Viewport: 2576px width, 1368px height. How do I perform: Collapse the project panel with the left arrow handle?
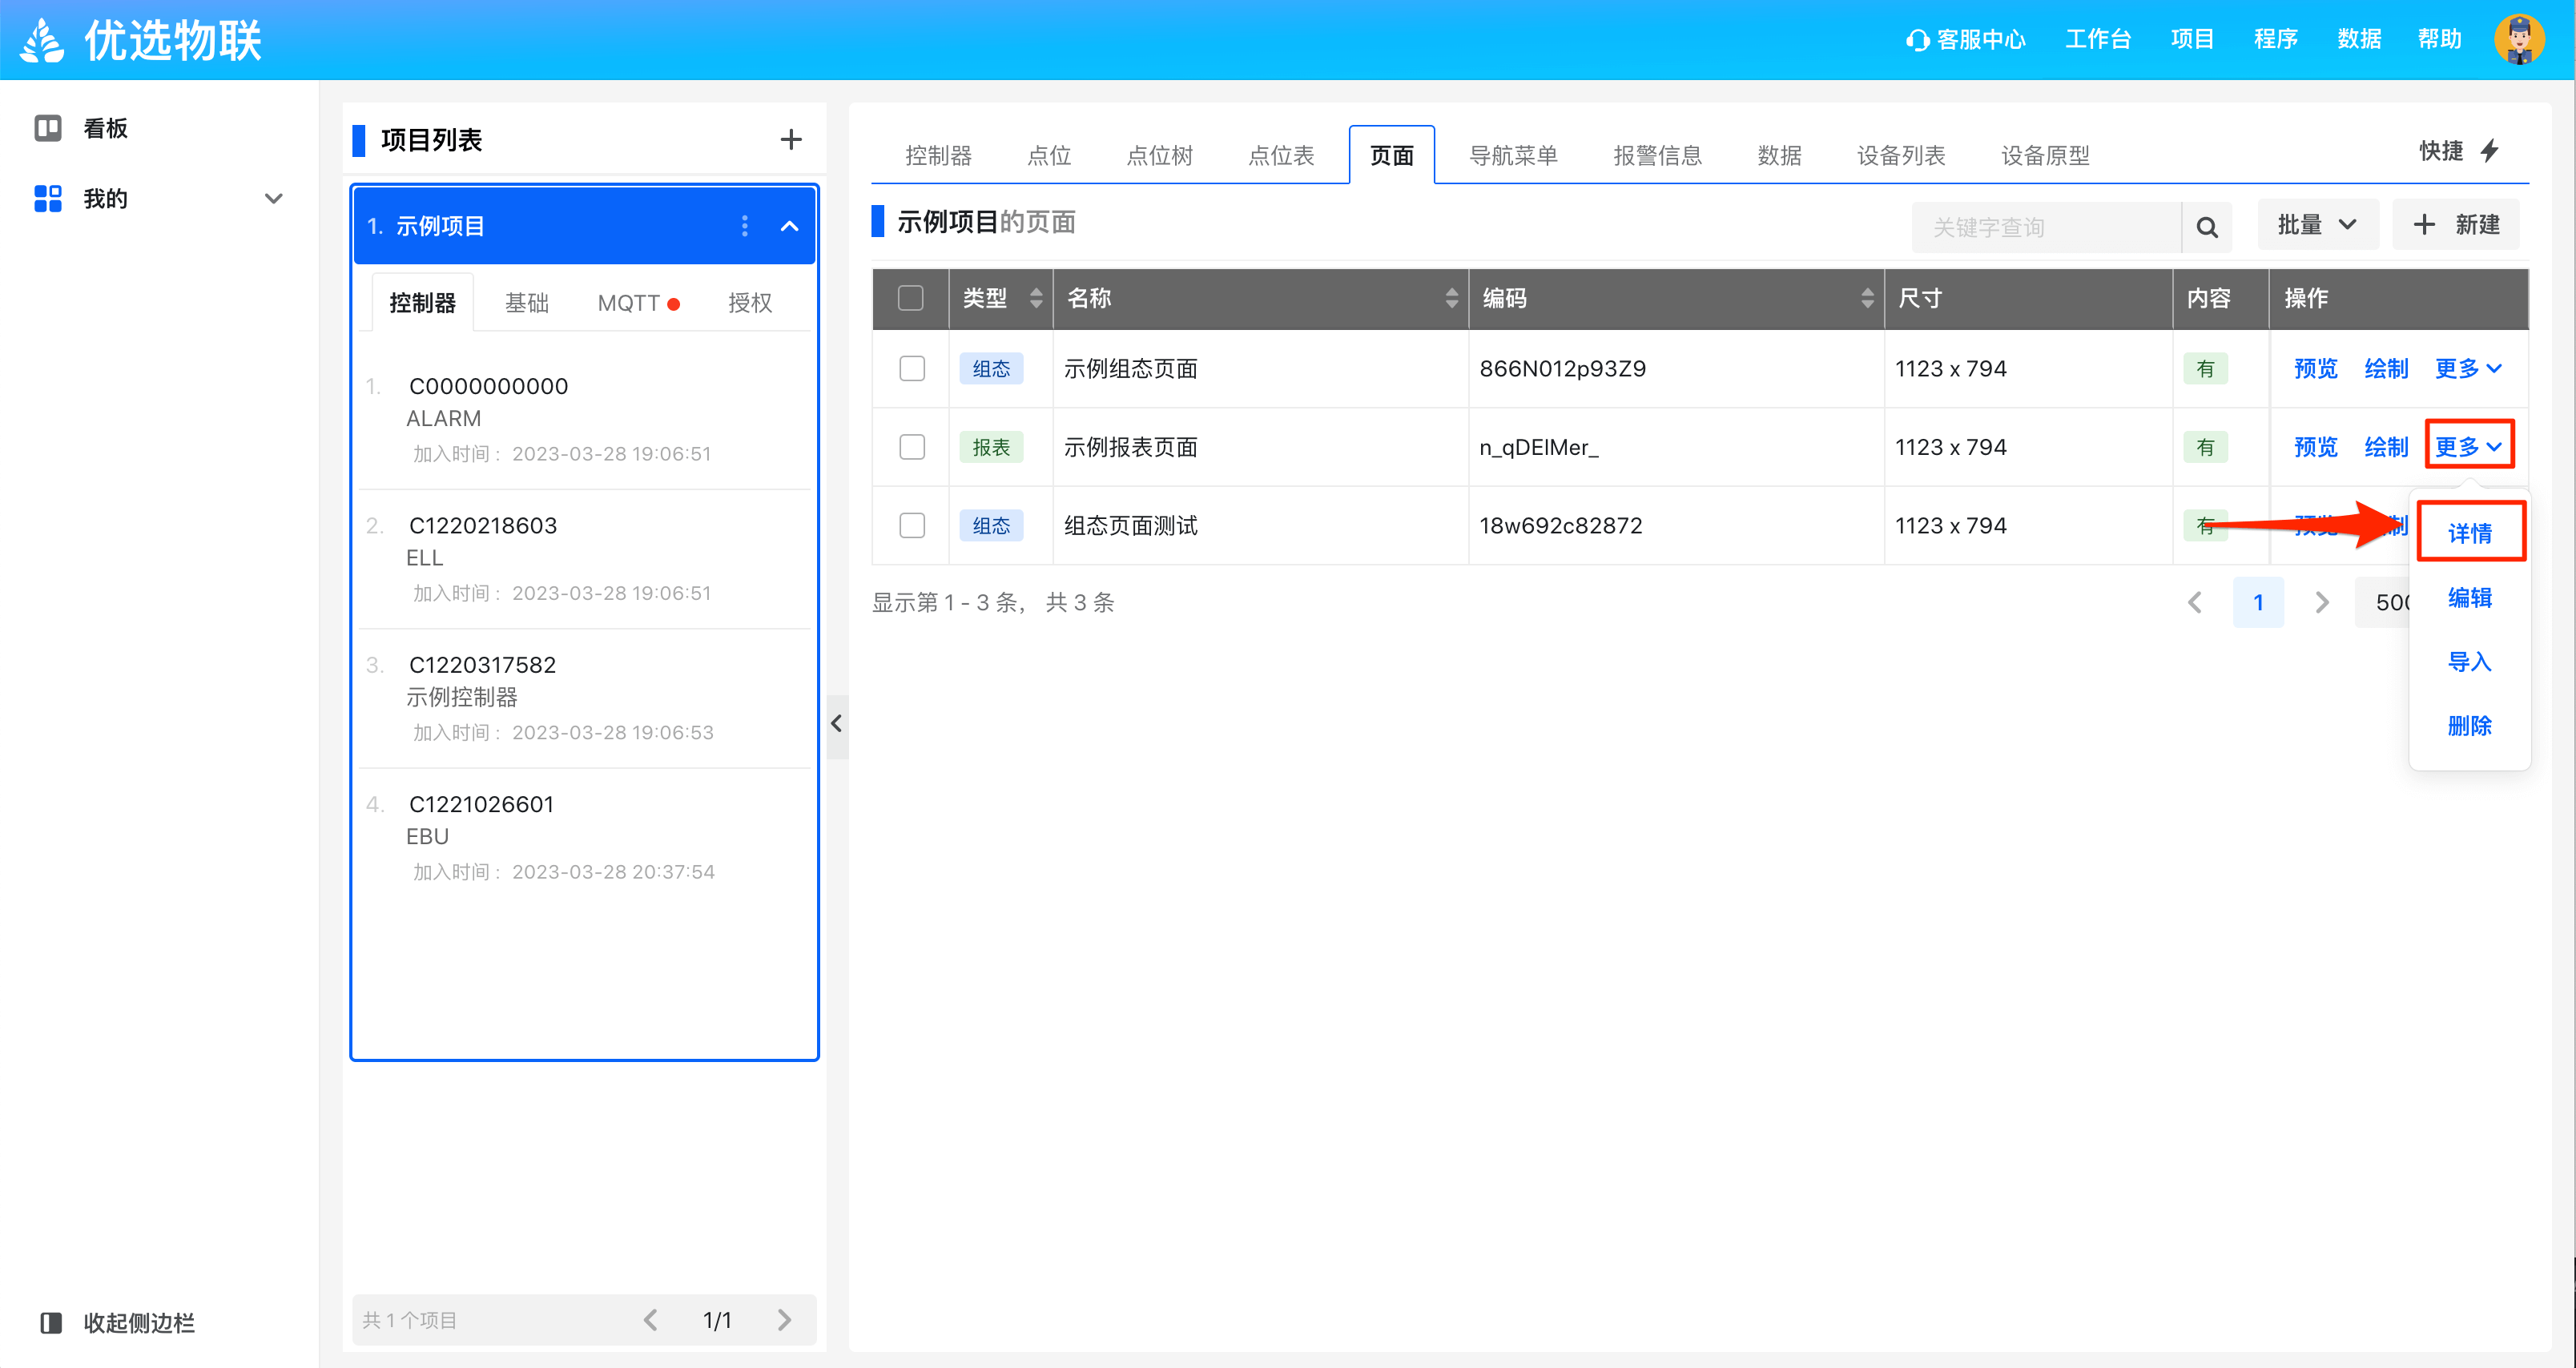837,724
